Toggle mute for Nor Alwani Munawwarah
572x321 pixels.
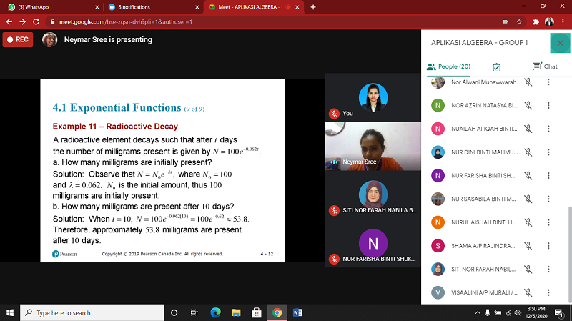pos(528,82)
